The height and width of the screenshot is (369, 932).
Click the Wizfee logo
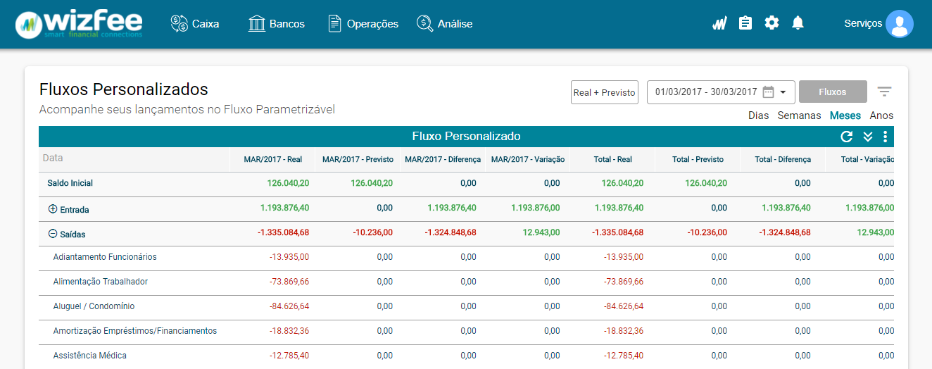click(x=79, y=24)
